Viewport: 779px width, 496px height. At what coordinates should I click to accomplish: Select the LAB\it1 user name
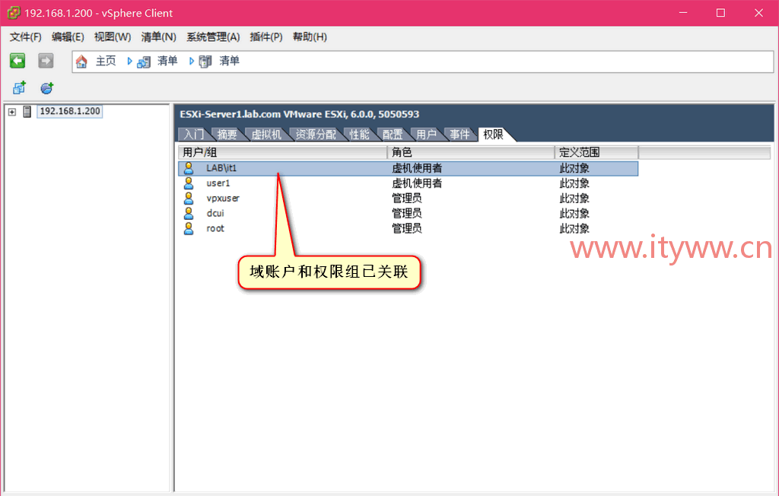coord(221,168)
